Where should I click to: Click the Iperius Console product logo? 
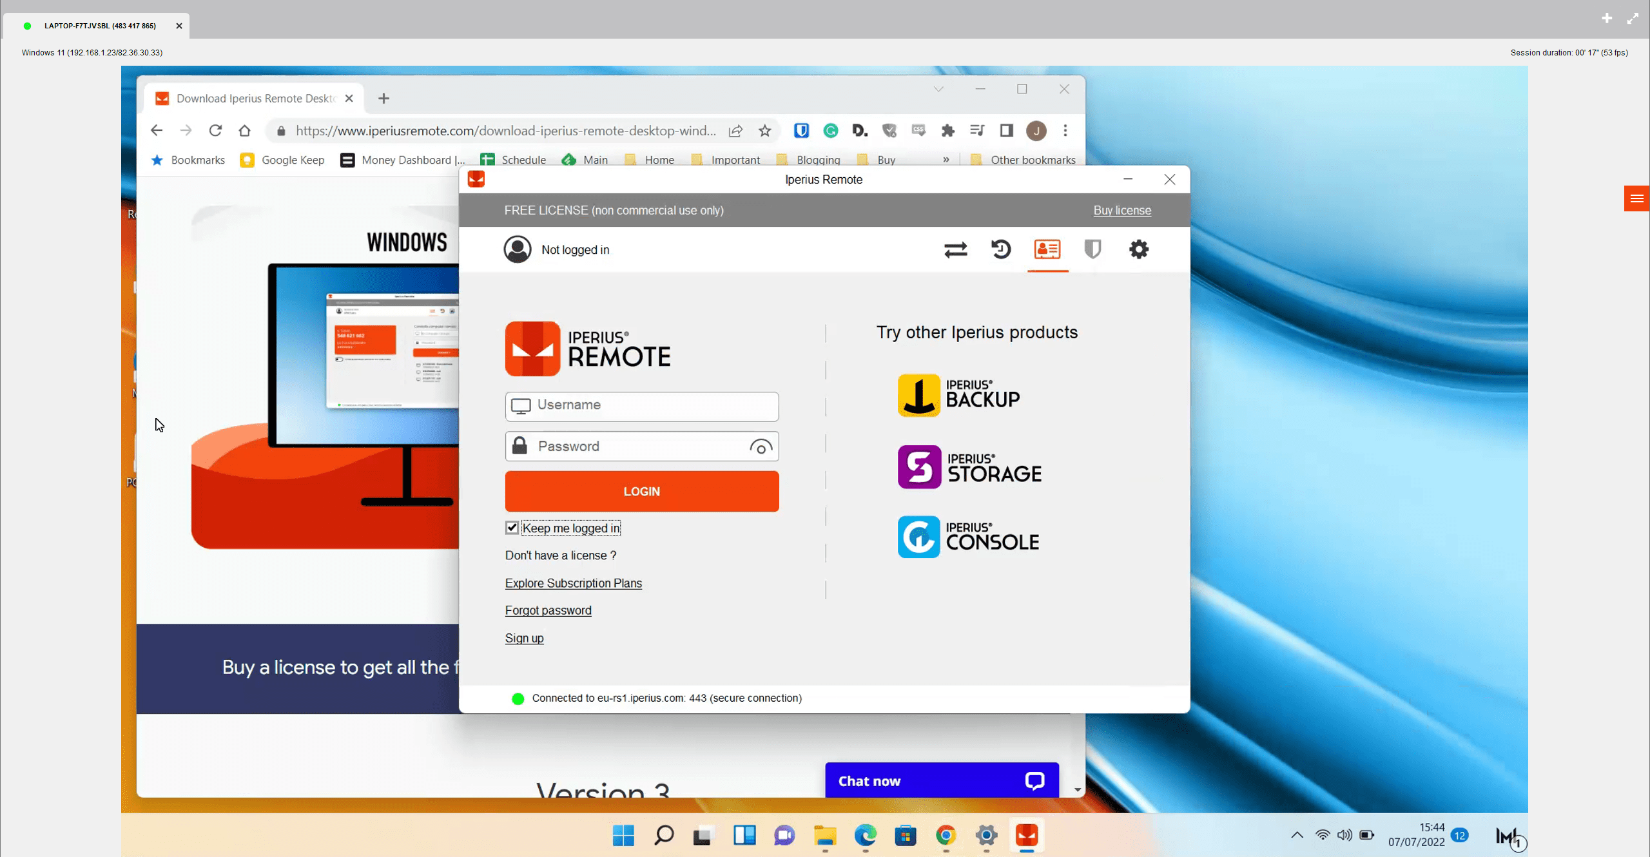click(x=968, y=537)
